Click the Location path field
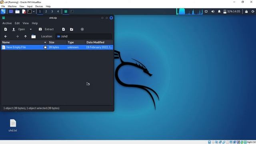The height and width of the screenshot is (144, 256). click(x=84, y=36)
